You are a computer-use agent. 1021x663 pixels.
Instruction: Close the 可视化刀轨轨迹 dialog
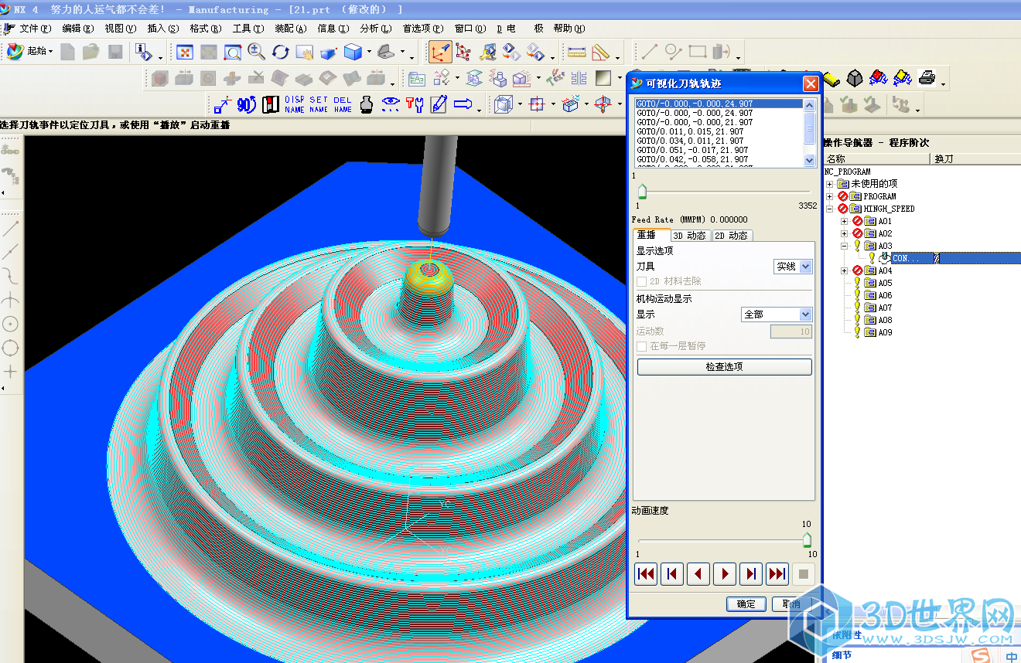click(810, 83)
